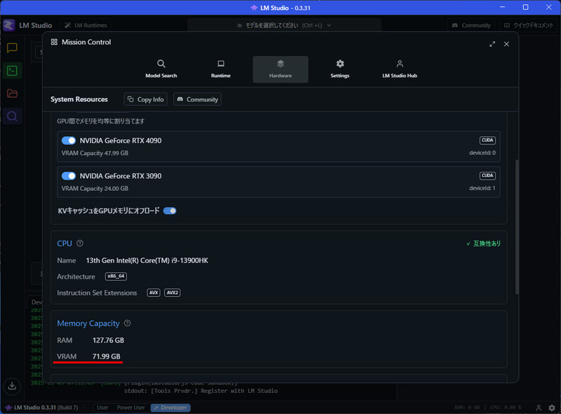
Task: Open the Chat panel from the left sidebar
Action: pos(11,48)
